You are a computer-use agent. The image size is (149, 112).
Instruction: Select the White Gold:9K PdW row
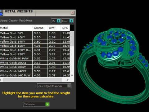(35, 58)
